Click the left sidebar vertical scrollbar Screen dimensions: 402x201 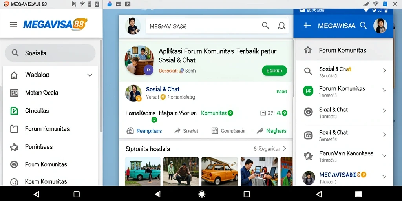[101, 86]
